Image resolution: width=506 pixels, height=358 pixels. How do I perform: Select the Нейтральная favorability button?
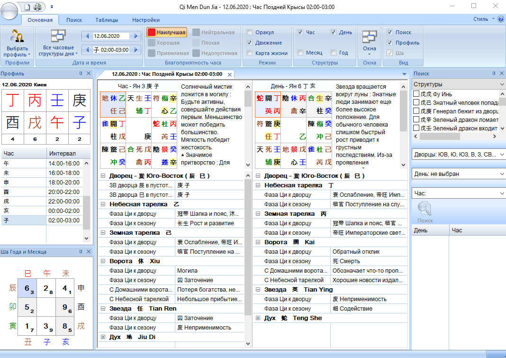click(x=214, y=32)
